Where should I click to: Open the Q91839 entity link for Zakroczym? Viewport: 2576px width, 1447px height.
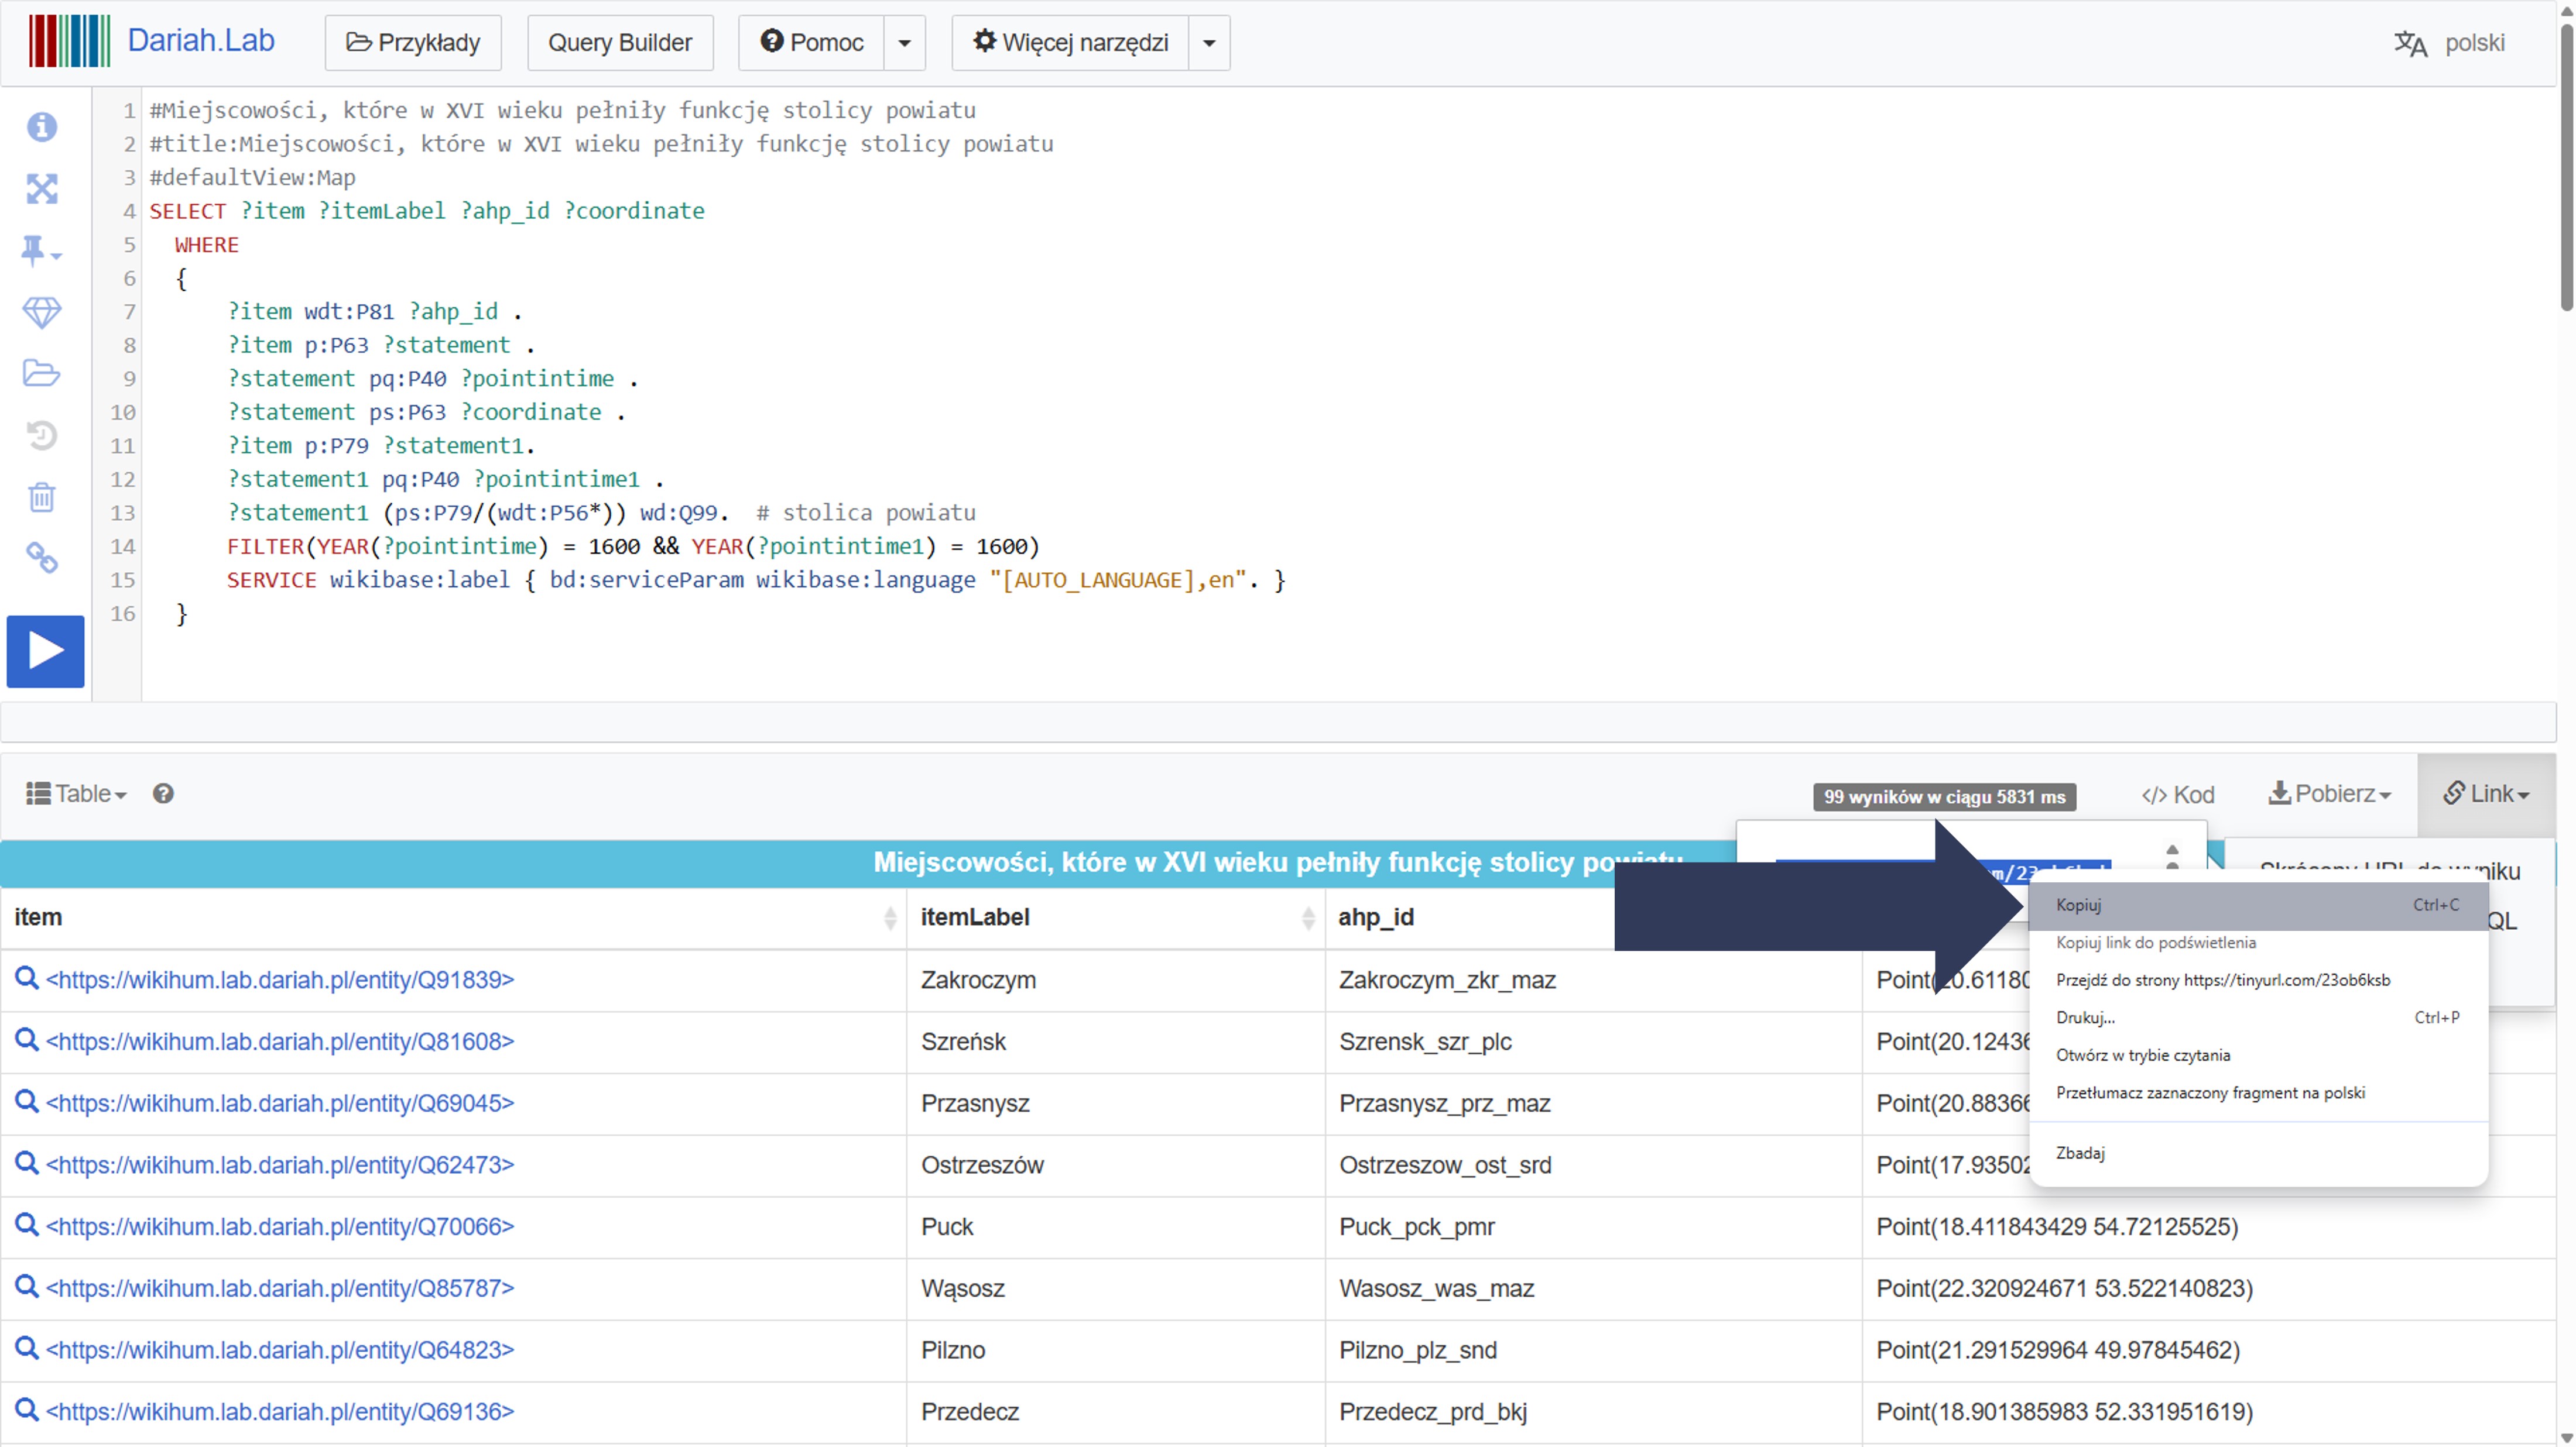(279, 979)
